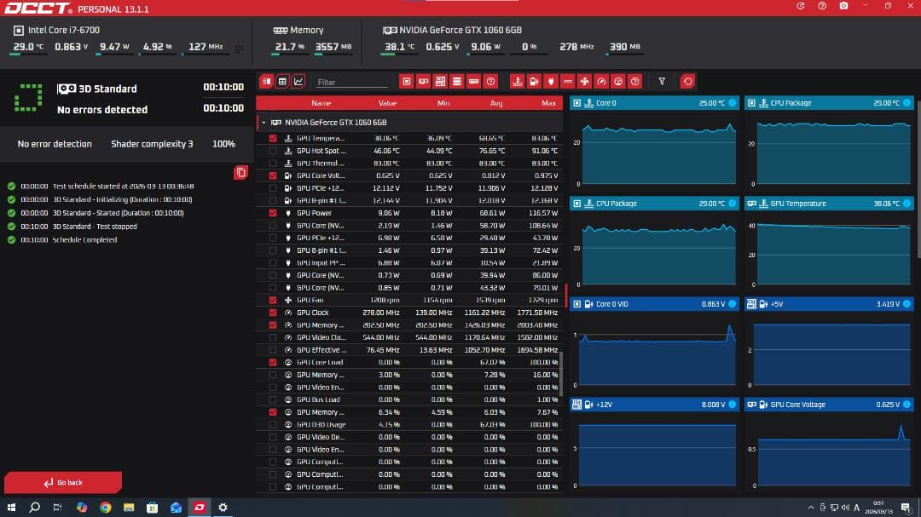Collapse the NVIDIA GeForce GTX 1060 group
The image size is (921, 517).
[264, 123]
